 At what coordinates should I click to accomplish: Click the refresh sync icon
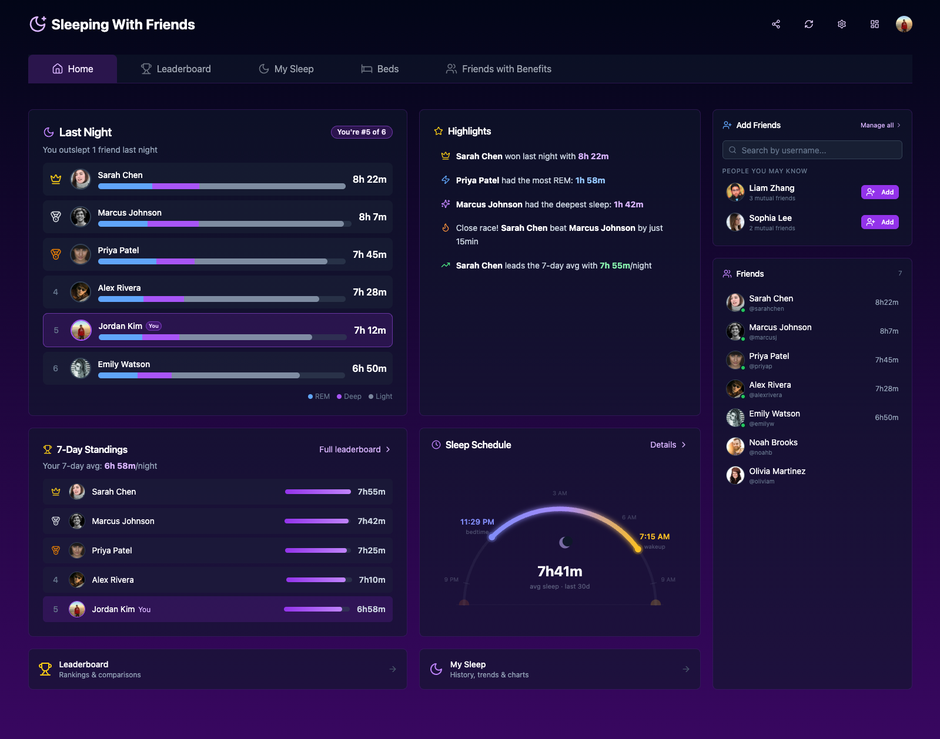click(x=809, y=24)
